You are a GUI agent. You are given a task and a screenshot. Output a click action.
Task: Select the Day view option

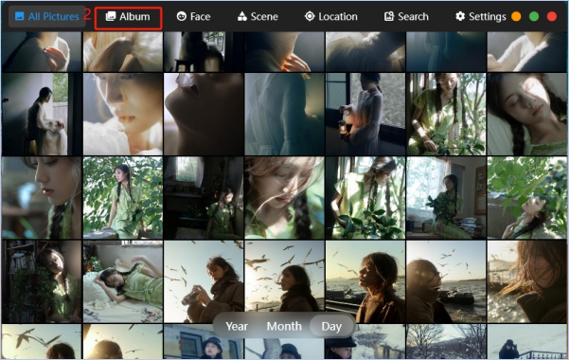331,326
